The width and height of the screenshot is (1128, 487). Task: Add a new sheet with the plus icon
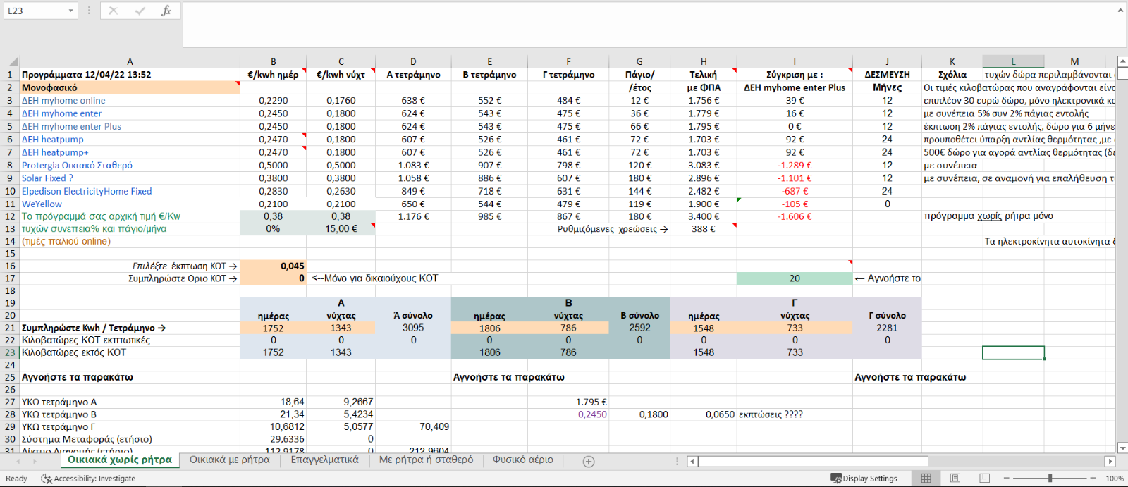pyautogui.click(x=589, y=461)
